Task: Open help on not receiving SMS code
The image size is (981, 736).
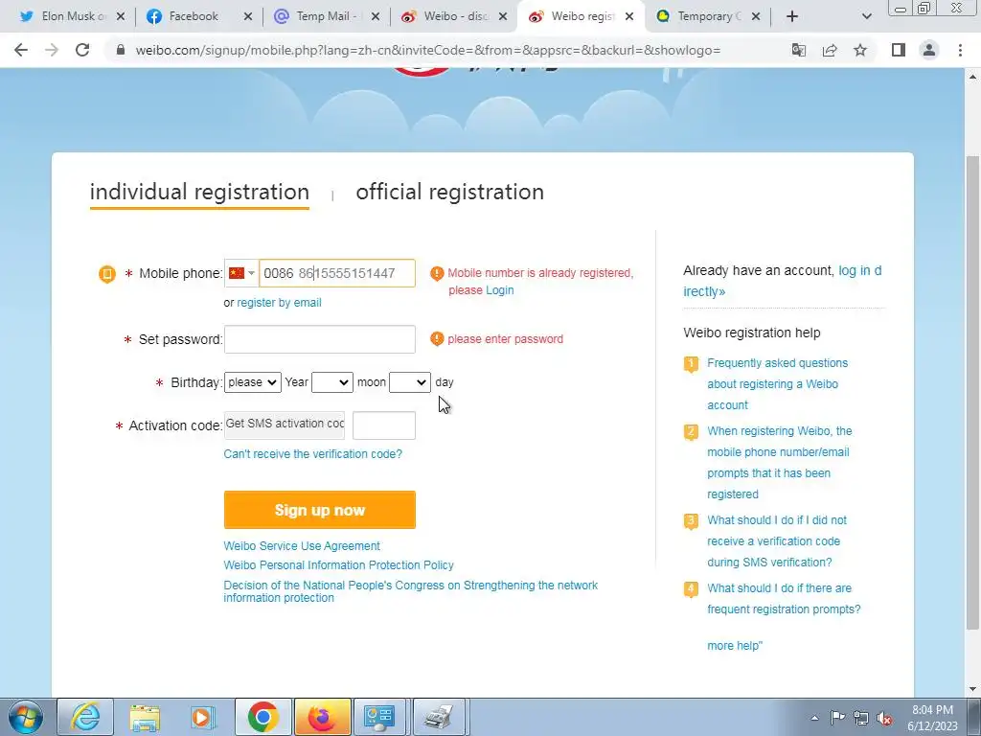Action: 777,541
